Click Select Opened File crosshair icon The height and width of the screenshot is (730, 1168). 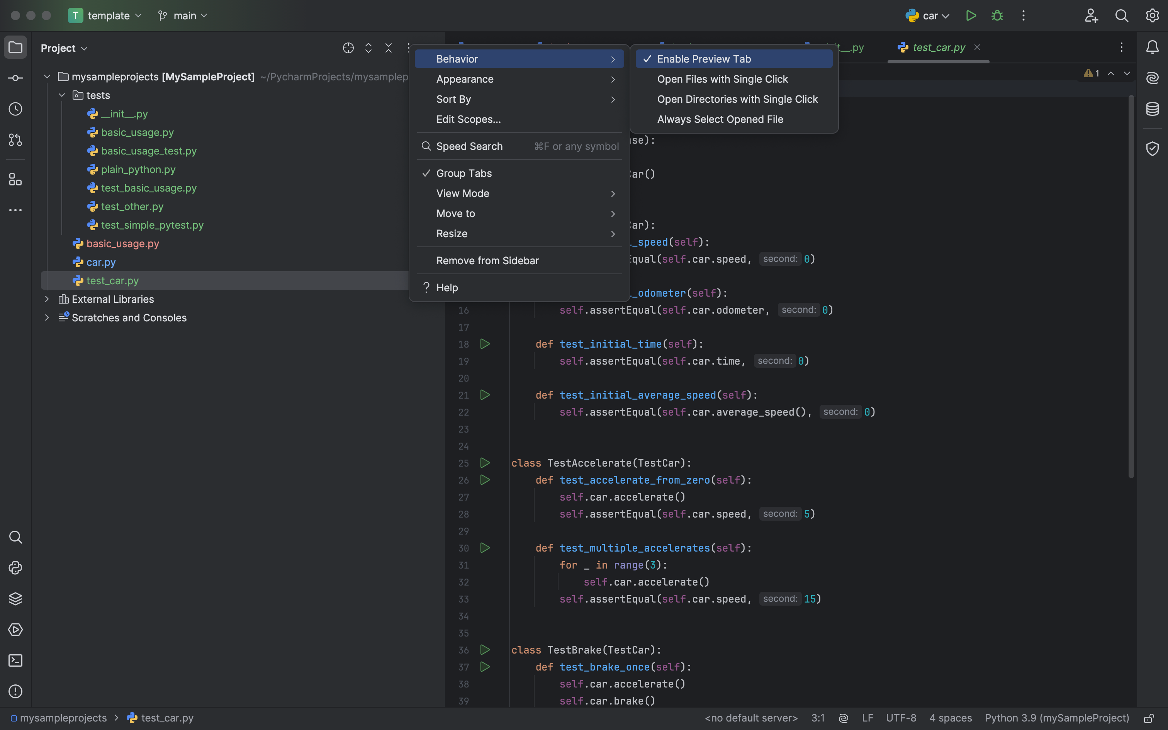(x=348, y=48)
